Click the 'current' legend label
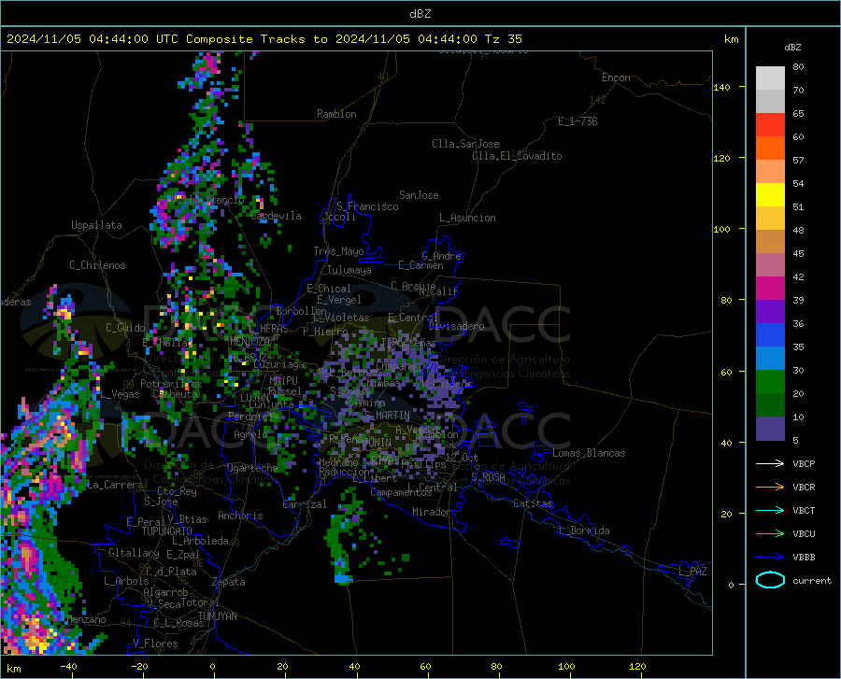841x679 pixels. point(812,580)
